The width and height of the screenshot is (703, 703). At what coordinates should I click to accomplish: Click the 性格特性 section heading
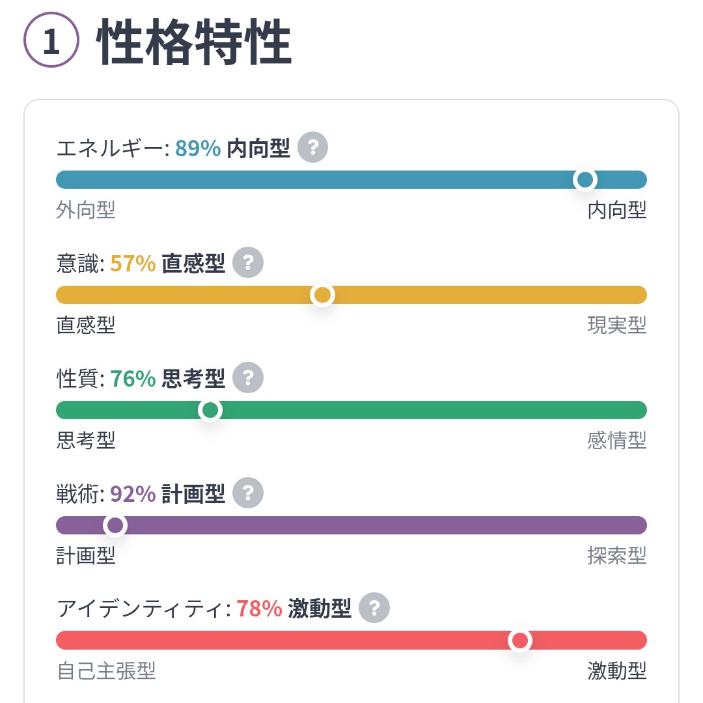[x=194, y=42]
